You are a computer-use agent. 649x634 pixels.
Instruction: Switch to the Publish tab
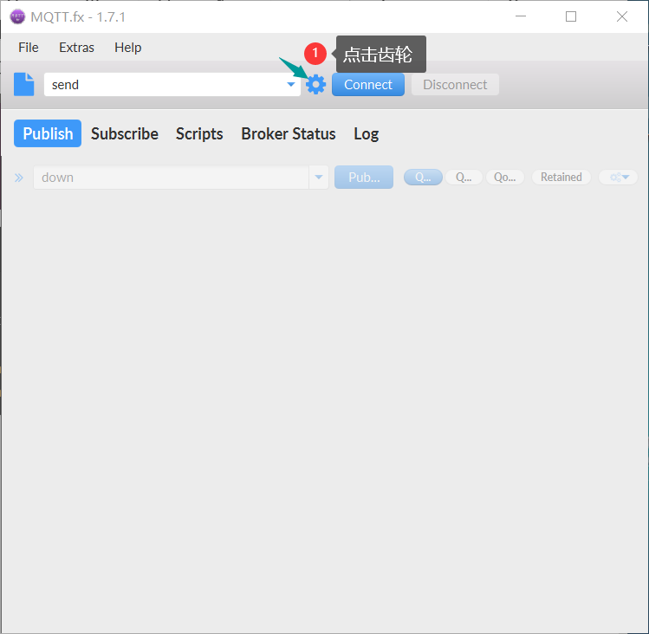pyautogui.click(x=48, y=133)
